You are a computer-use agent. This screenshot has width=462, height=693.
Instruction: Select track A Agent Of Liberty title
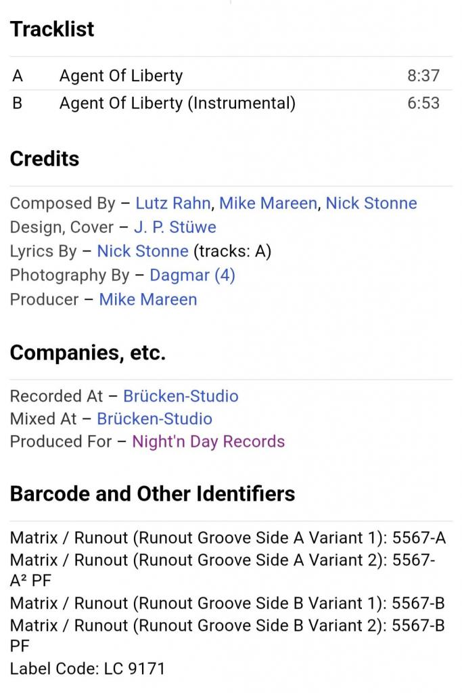coord(121,76)
